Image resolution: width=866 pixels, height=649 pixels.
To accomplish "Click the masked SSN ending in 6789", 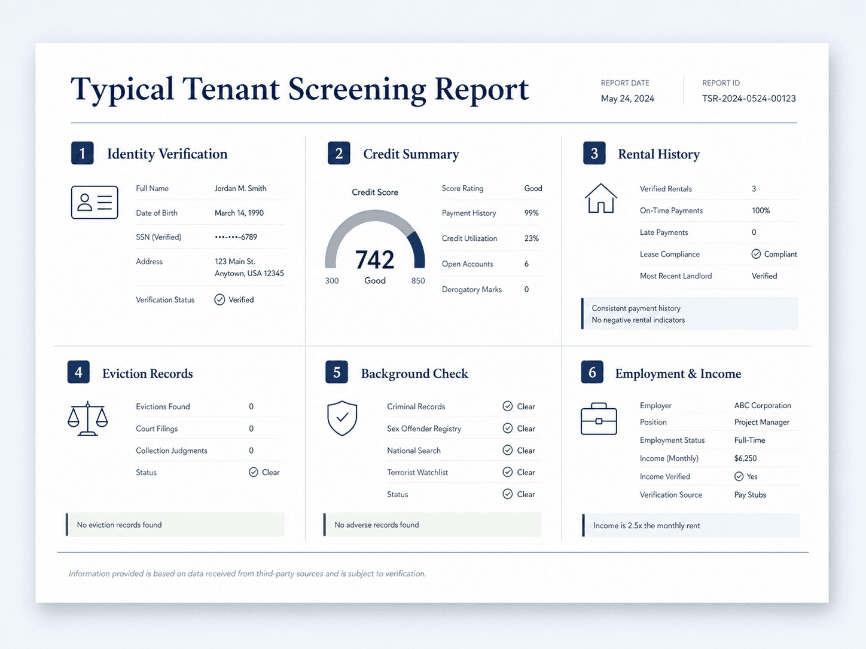I will 236,237.
